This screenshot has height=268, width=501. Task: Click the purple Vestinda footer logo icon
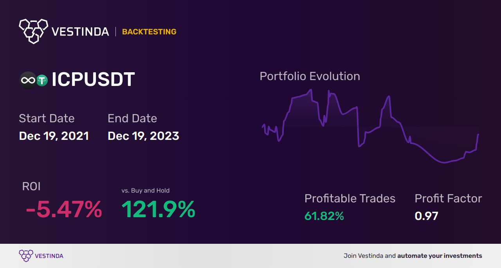(x=26, y=255)
